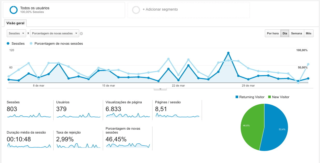The height and width of the screenshot is (163, 320).
Task: Click the Taxa de rejeição sparkline
Action: coord(78,146)
